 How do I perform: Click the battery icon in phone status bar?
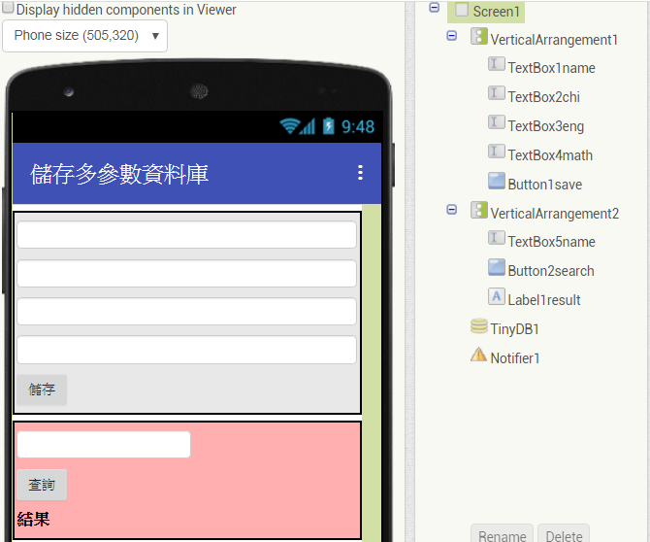328,126
